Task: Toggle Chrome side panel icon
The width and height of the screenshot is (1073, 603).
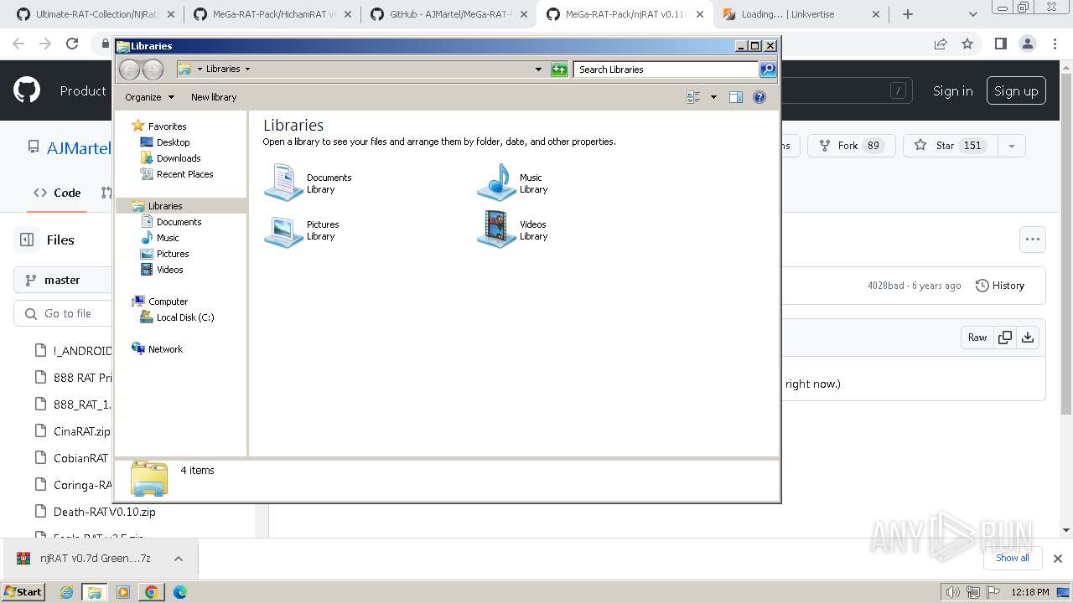Action: tap(1000, 44)
